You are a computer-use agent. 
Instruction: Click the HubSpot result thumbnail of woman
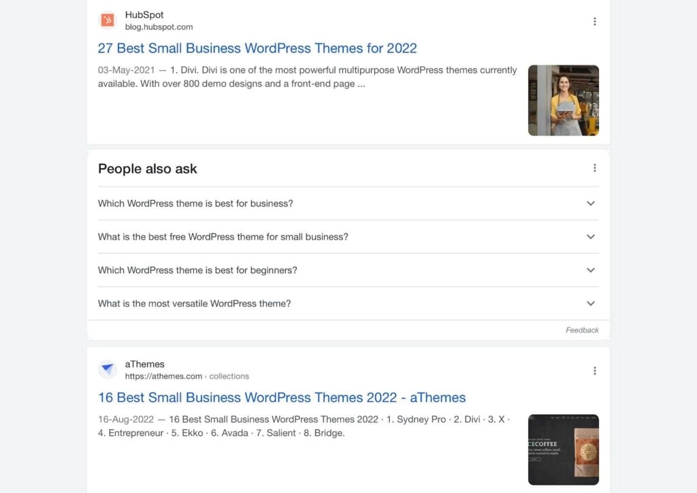coord(563,101)
